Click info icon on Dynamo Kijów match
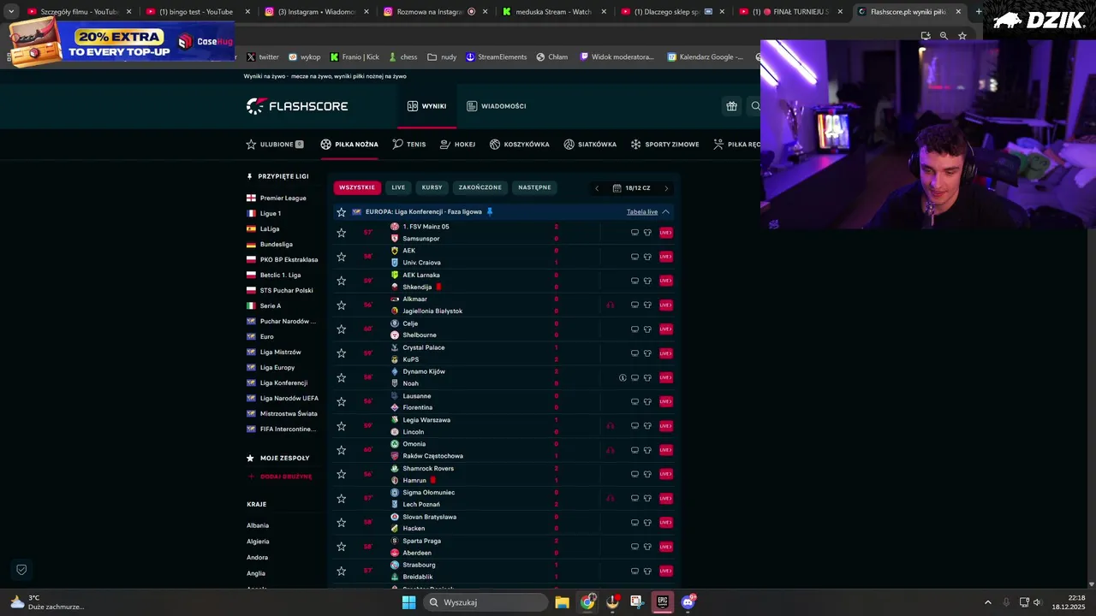 tap(622, 377)
